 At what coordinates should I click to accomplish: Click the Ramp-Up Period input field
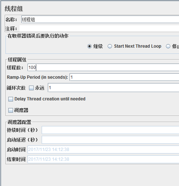pos(124,77)
